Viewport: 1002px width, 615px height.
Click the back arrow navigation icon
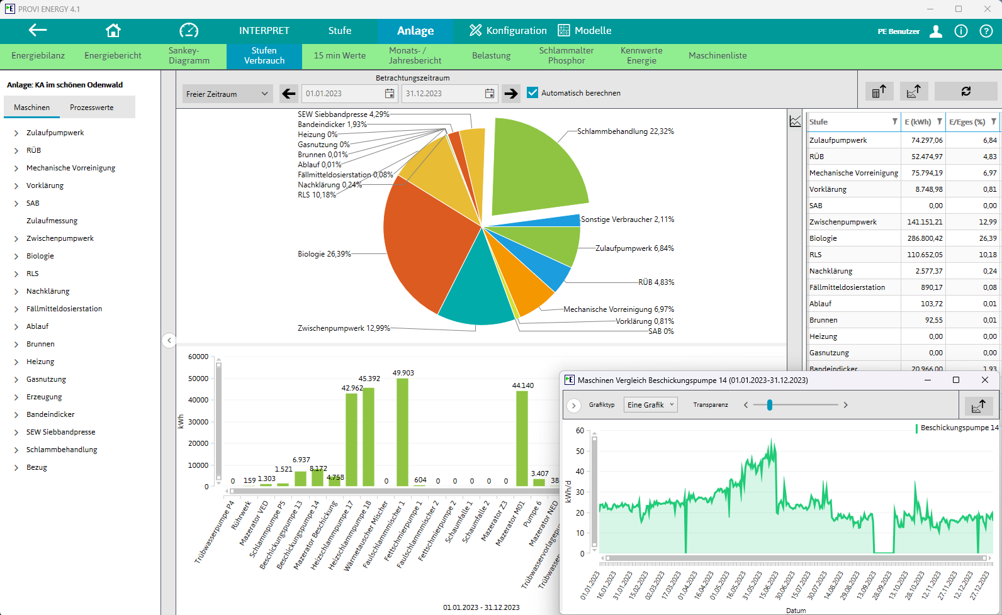(x=38, y=30)
